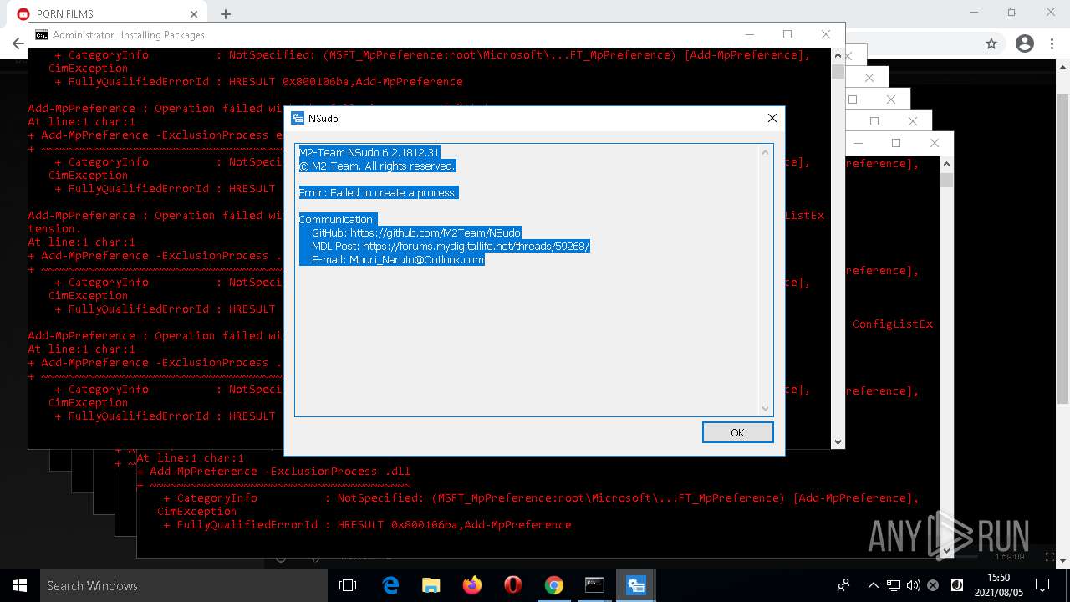Show hidden system tray icons
This screenshot has height=602, width=1070.
point(874,585)
